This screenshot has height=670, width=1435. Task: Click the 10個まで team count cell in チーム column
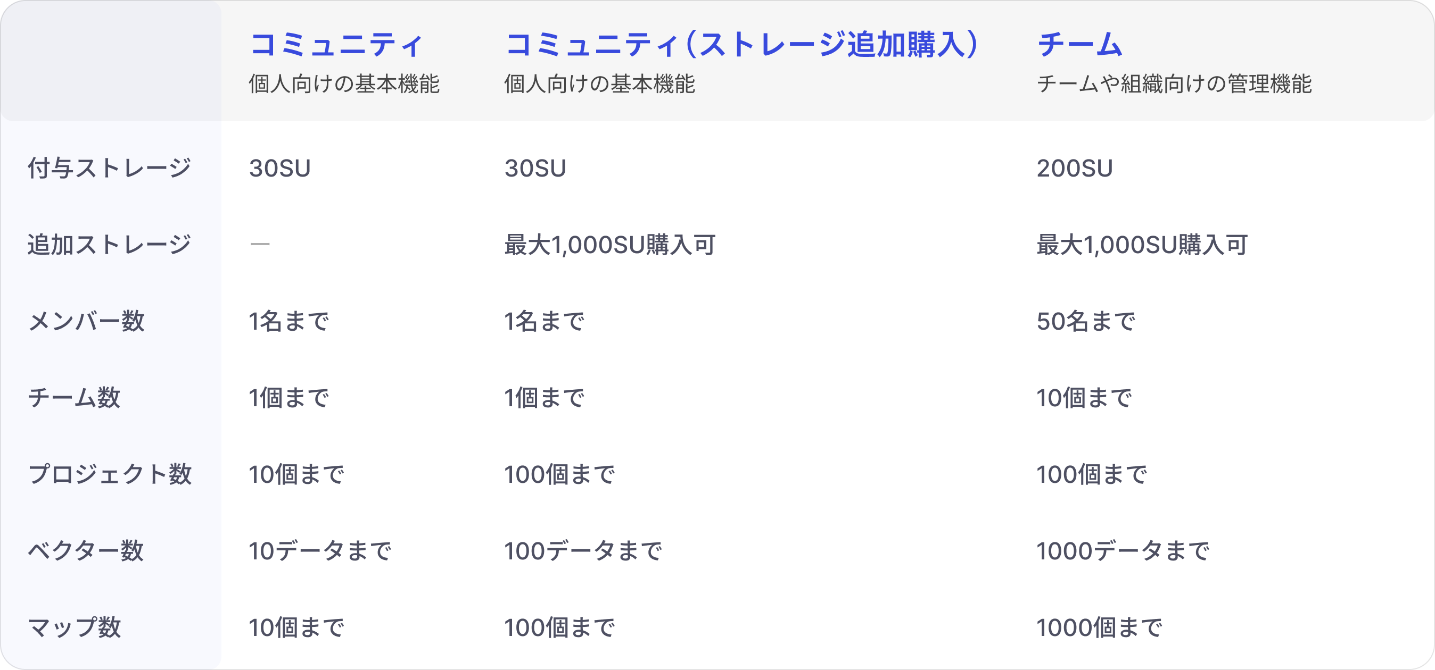pos(1084,398)
